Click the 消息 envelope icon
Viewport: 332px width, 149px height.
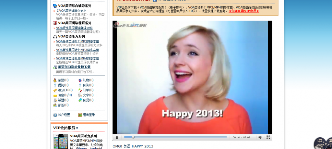(x=55, y=95)
